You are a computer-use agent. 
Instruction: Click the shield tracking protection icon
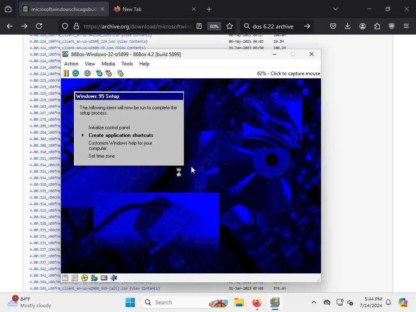(65, 26)
